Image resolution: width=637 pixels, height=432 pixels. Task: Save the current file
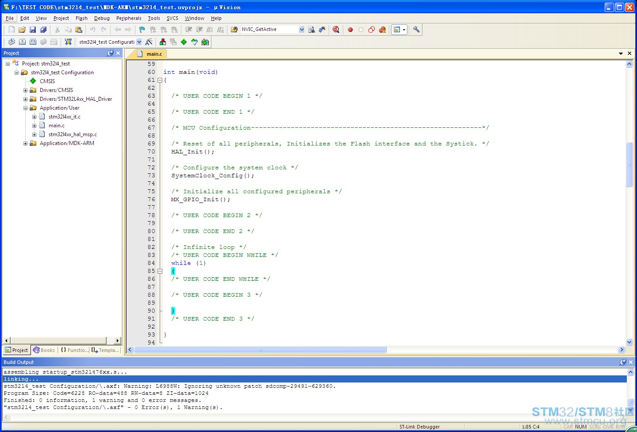(33, 30)
